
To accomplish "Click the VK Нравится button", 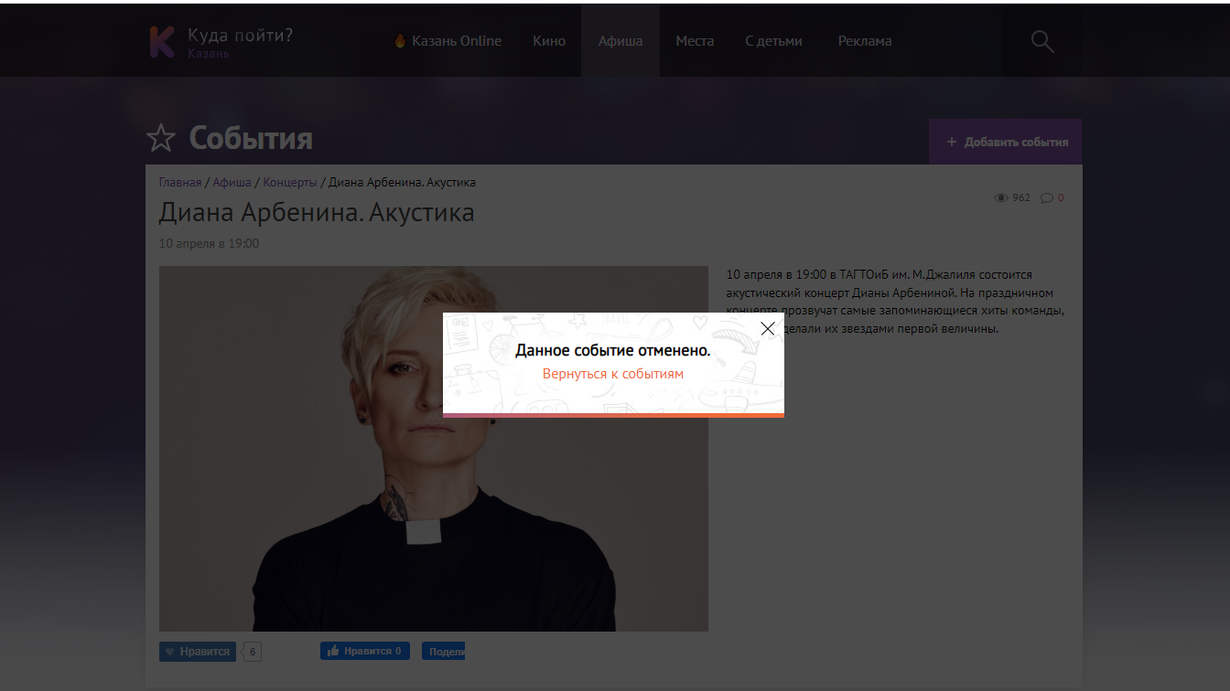I will (198, 652).
